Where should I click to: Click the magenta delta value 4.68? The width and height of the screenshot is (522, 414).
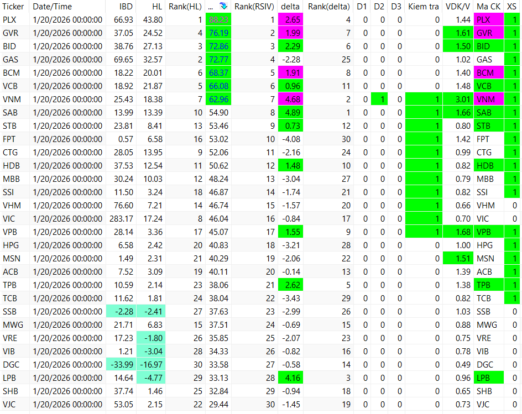(291, 99)
